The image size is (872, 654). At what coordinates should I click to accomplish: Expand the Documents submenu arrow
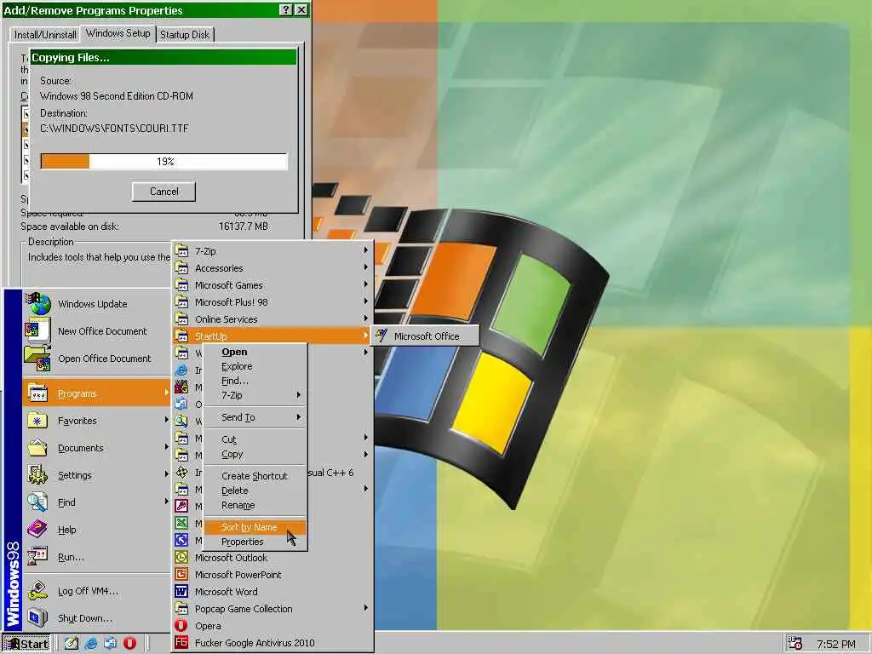[x=166, y=447]
